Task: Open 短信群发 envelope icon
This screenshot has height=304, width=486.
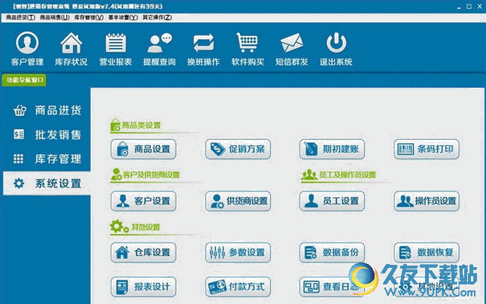Action: (x=292, y=49)
